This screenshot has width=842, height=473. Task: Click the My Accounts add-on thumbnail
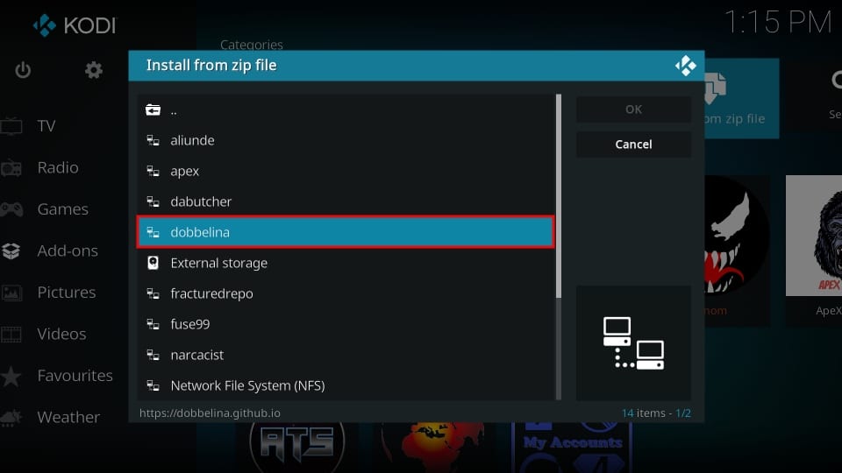click(573, 448)
